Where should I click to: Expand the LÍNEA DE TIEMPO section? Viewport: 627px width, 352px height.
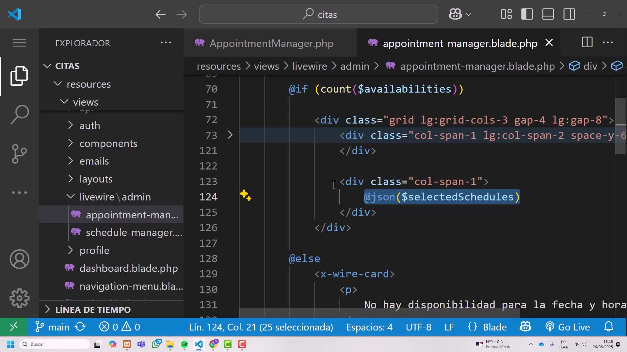point(111,309)
